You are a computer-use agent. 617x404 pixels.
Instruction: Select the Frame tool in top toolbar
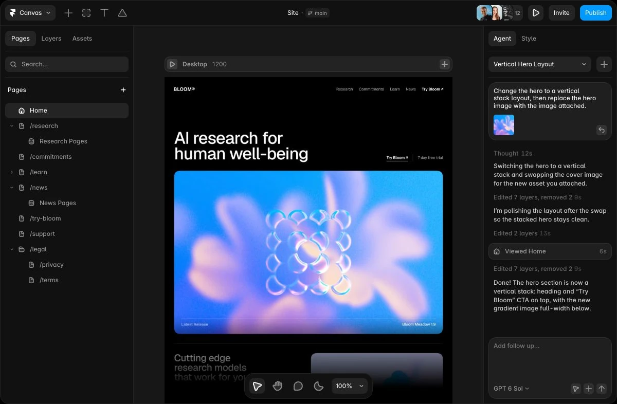(86, 13)
